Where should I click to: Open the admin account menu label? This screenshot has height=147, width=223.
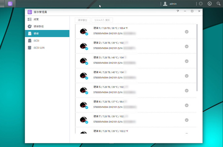173,4
